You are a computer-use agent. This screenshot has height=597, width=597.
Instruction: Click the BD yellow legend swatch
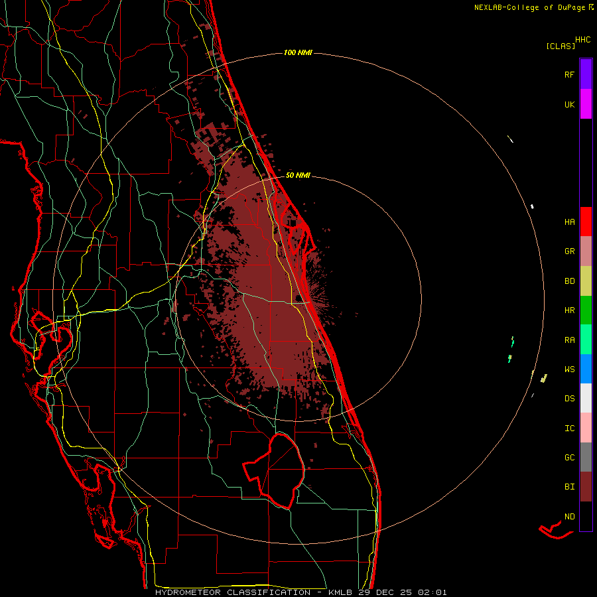click(586, 281)
